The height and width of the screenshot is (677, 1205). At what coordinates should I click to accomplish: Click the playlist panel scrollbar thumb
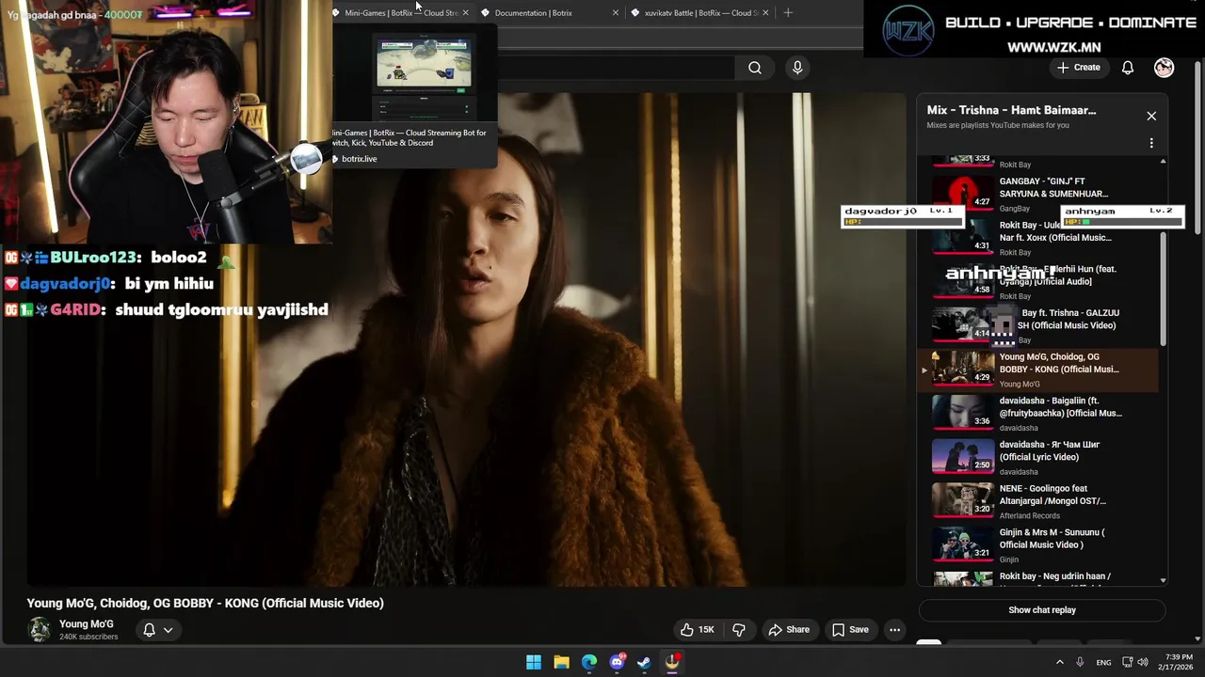(x=1163, y=288)
